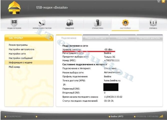Viewport: 167px width, 120px height.
Task: Open Управление счетом toolbar icon
Action: [x=42, y=23]
